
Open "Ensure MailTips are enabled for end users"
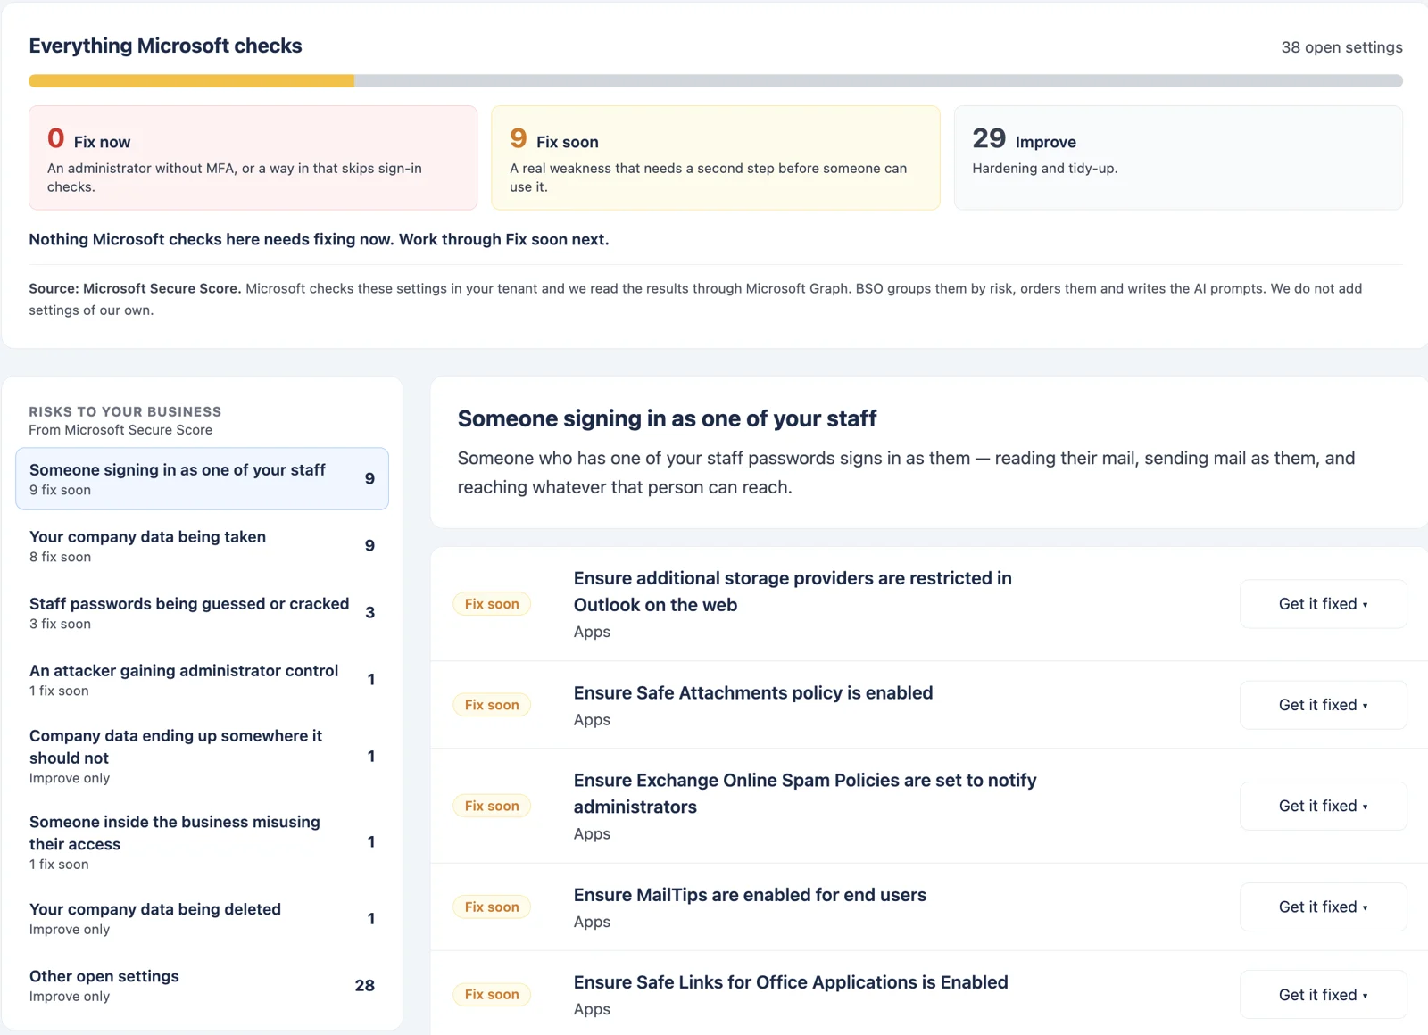click(x=750, y=895)
